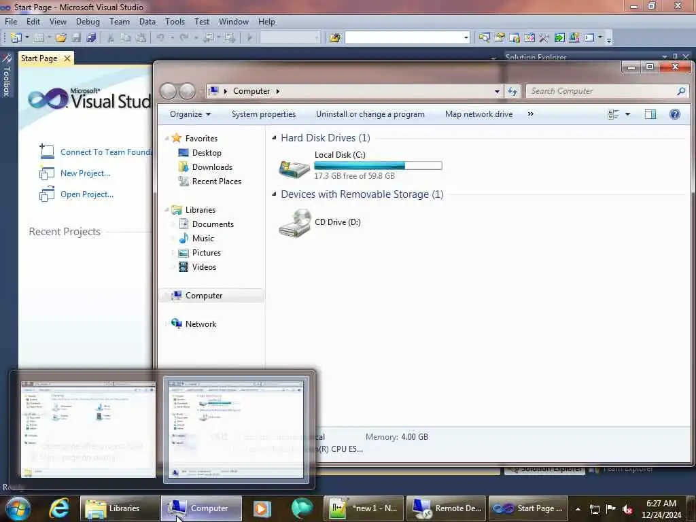Image resolution: width=696 pixels, height=522 pixels.
Task: Open the Find combo box dropdown arrow
Action: click(466, 38)
